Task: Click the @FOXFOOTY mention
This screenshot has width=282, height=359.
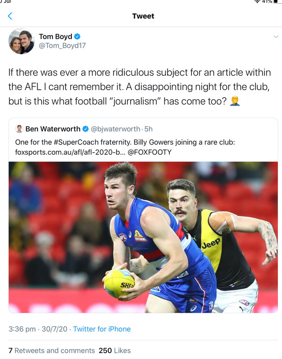Action: [150, 152]
